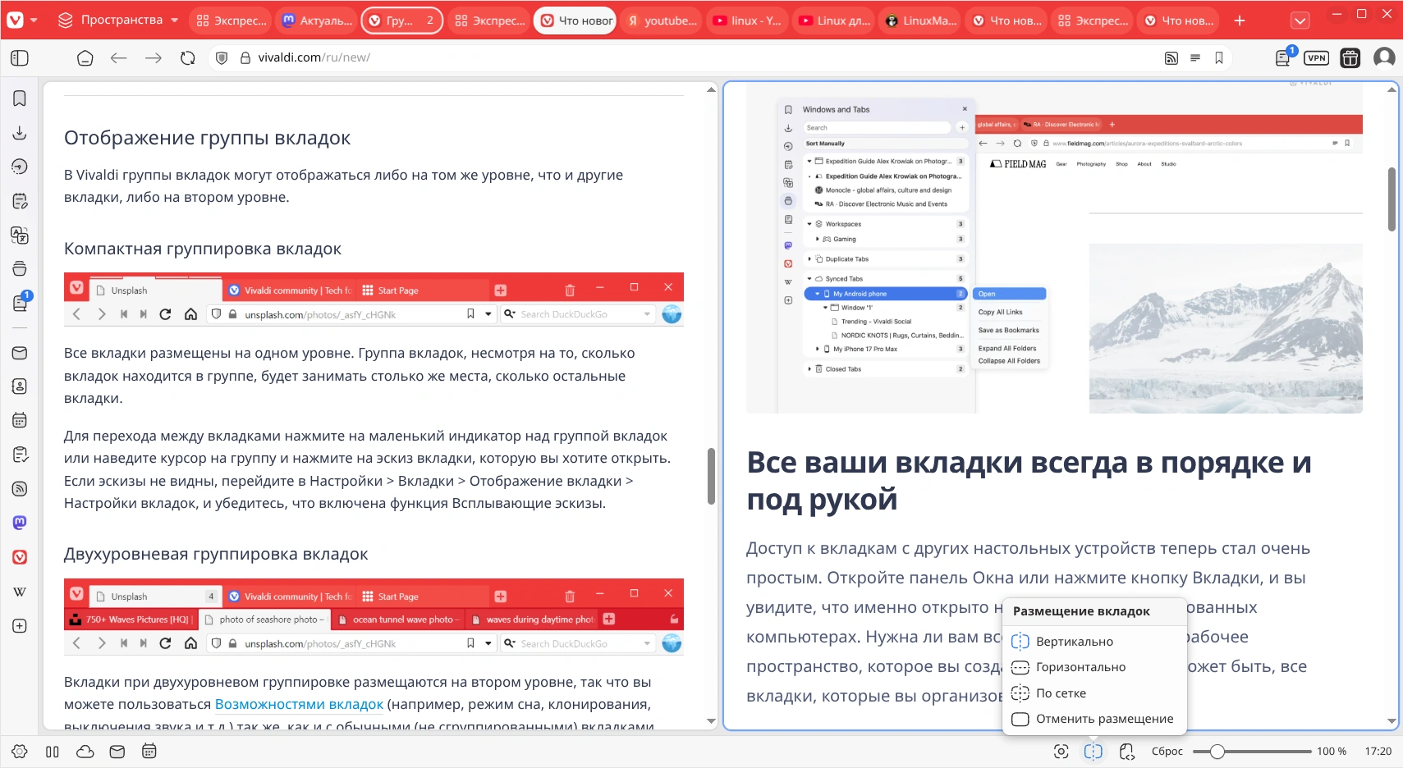Follow the Возможностями вкладок link
This screenshot has width=1403, height=768.
point(298,704)
